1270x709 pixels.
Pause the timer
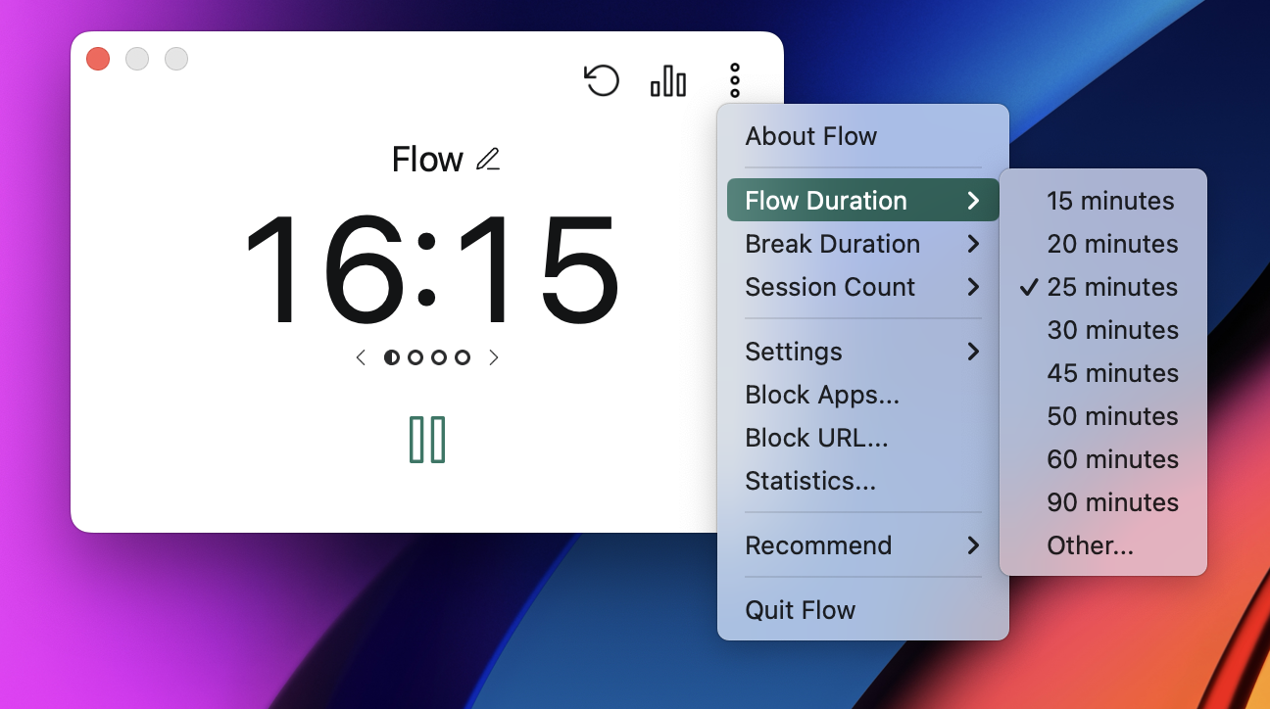(427, 440)
